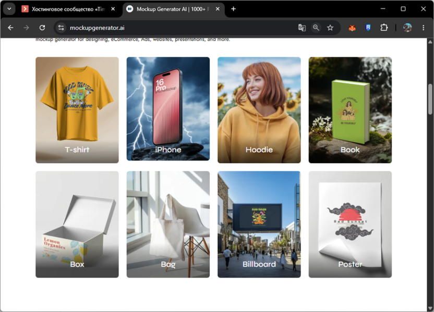The image size is (434, 312).
Task: Open a new tab with plus button
Action: click(233, 9)
